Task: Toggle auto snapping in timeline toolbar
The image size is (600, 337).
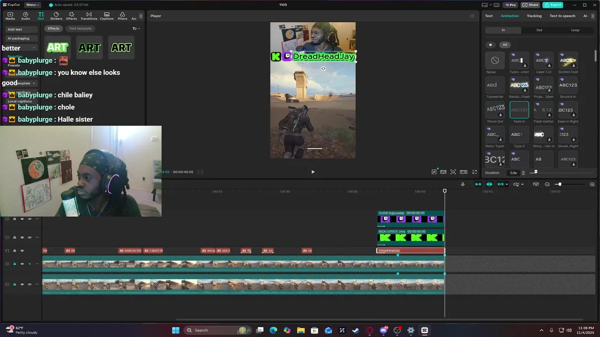Action: coord(489,184)
